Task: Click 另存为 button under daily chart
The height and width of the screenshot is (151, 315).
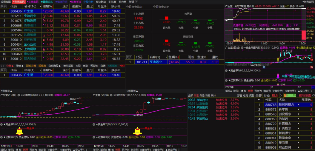Action: click(258, 91)
